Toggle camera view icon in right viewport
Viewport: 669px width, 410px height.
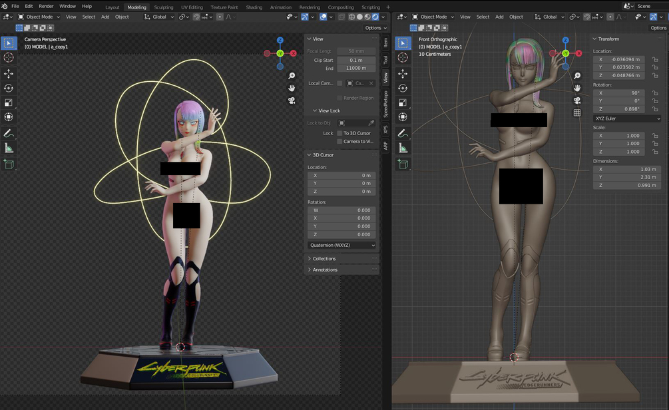pyautogui.click(x=577, y=101)
